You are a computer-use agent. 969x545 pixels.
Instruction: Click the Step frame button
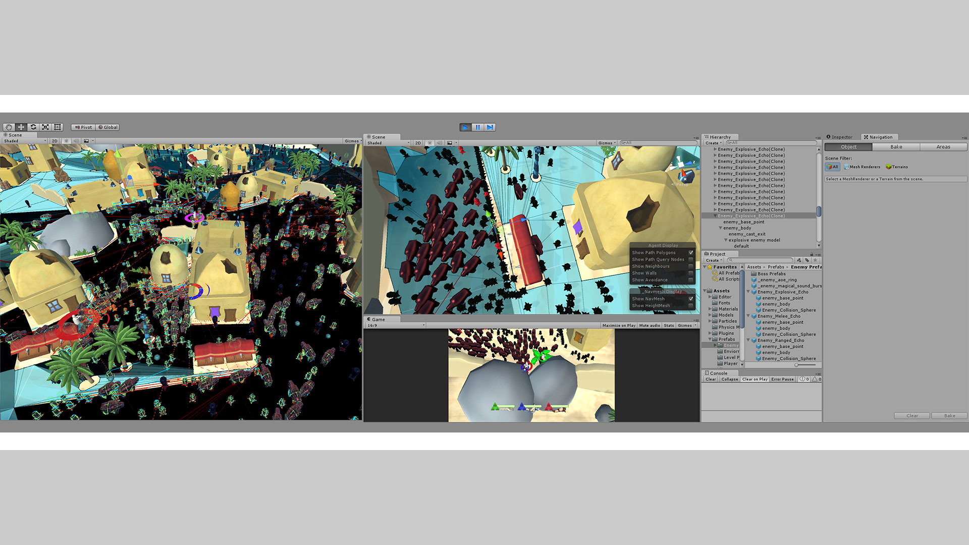(x=490, y=127)
